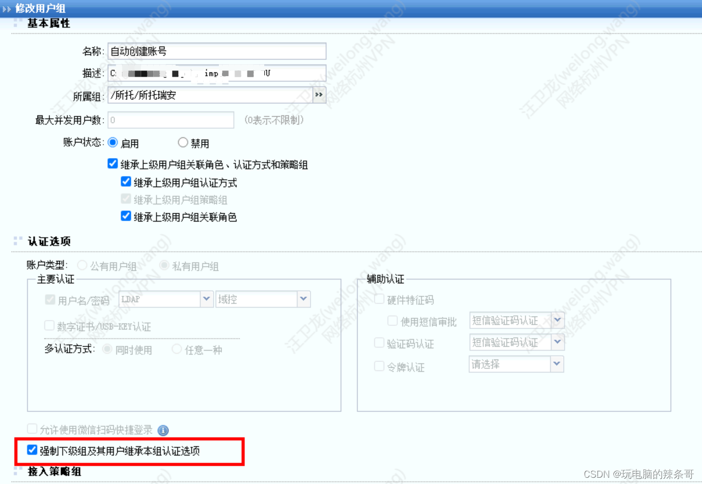Toggle 允许使用微信扫码快捷登录 checkbox

click(x=32, y=429)
